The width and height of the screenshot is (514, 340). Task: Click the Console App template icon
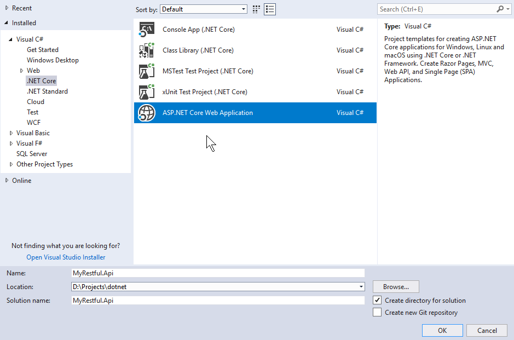147,30
